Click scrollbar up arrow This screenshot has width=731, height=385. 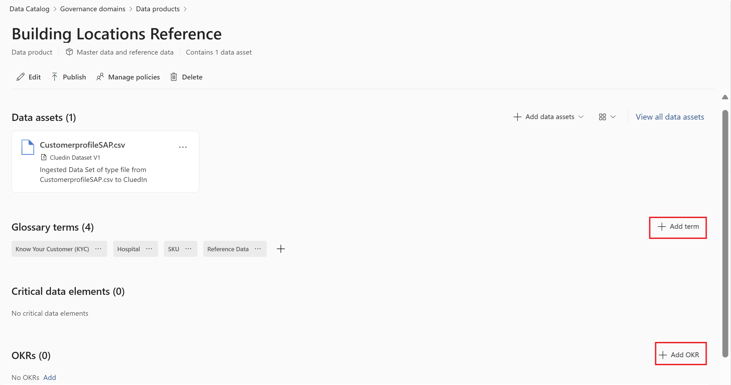(725, 97)
